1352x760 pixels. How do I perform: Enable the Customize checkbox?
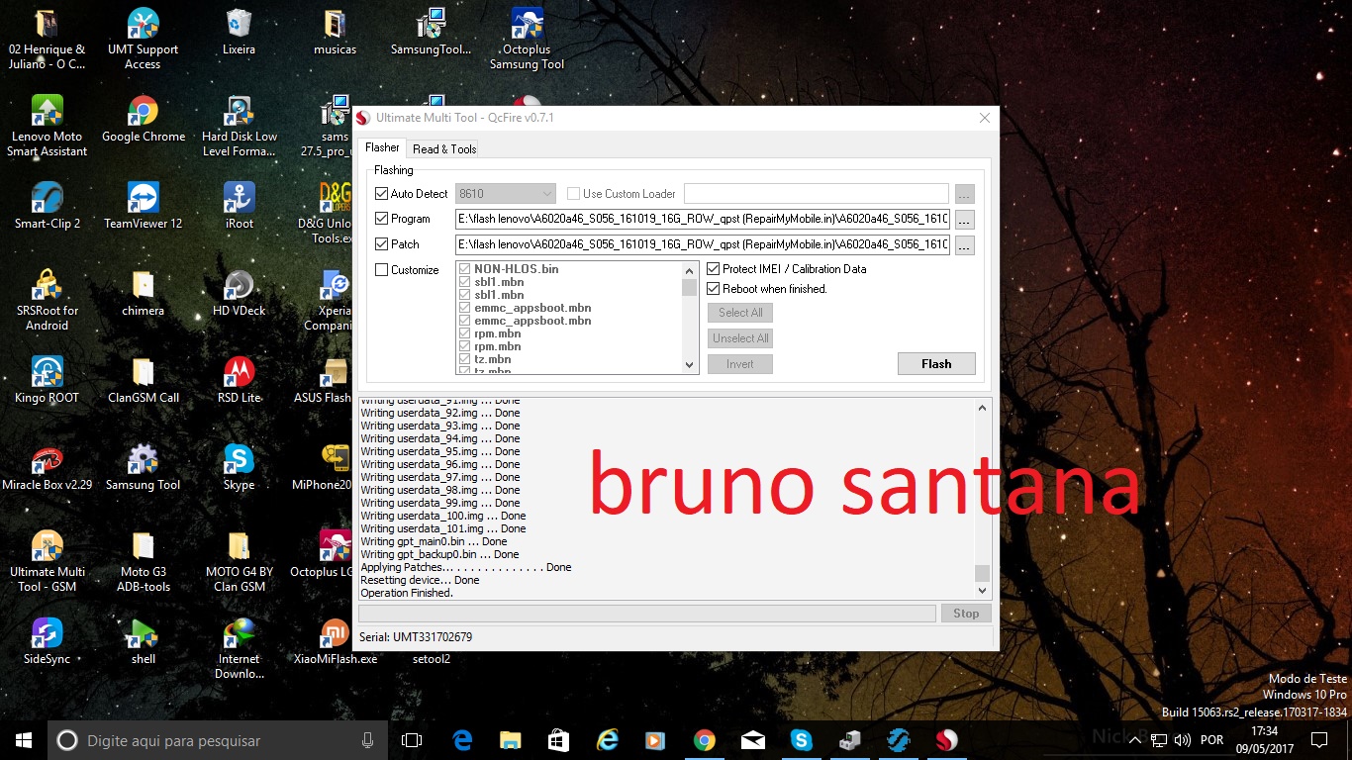coord(382,270)
